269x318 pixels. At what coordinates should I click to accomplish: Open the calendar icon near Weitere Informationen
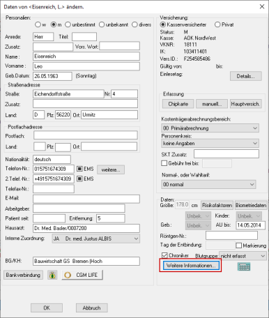click(x=244, y=266)
